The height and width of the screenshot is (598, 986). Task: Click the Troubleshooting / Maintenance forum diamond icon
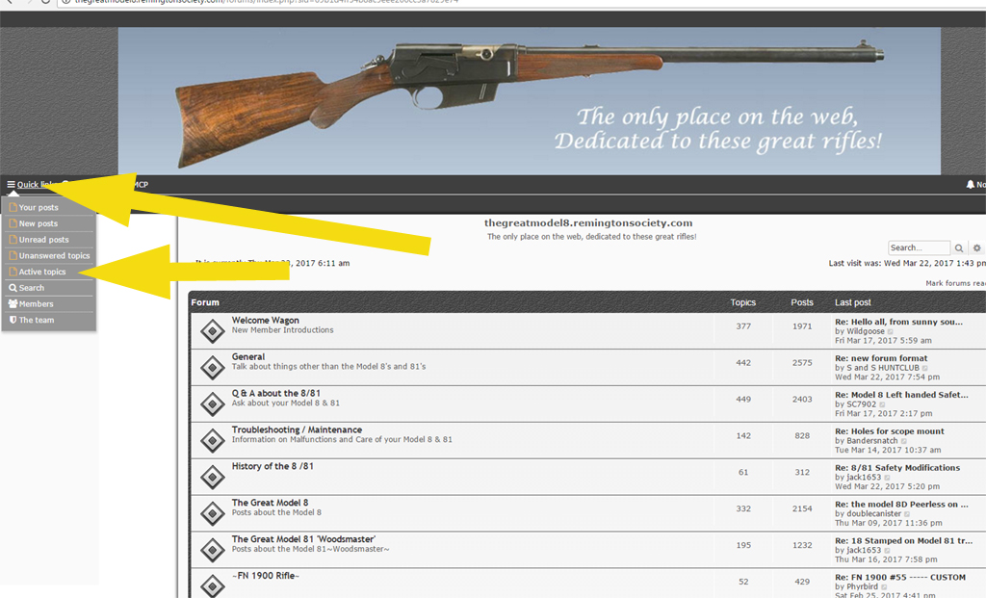click(213, 440)
